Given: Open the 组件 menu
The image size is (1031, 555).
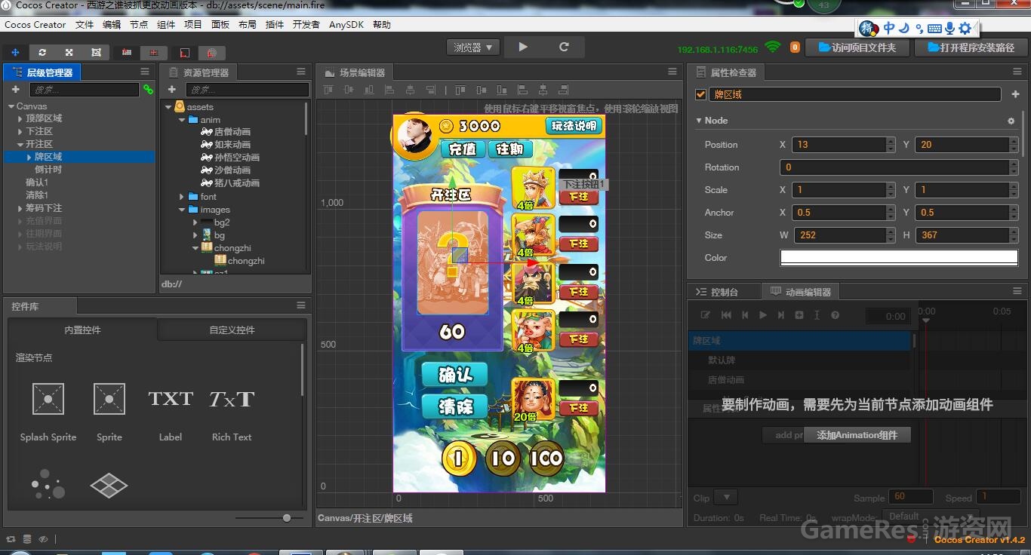Looking at the screenshot, I should 166,24.
